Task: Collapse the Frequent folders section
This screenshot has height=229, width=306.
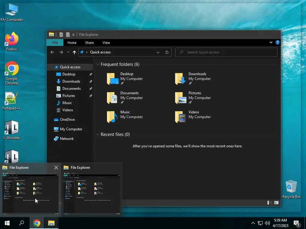Action: pyautogui.click(x=98, y=64)
